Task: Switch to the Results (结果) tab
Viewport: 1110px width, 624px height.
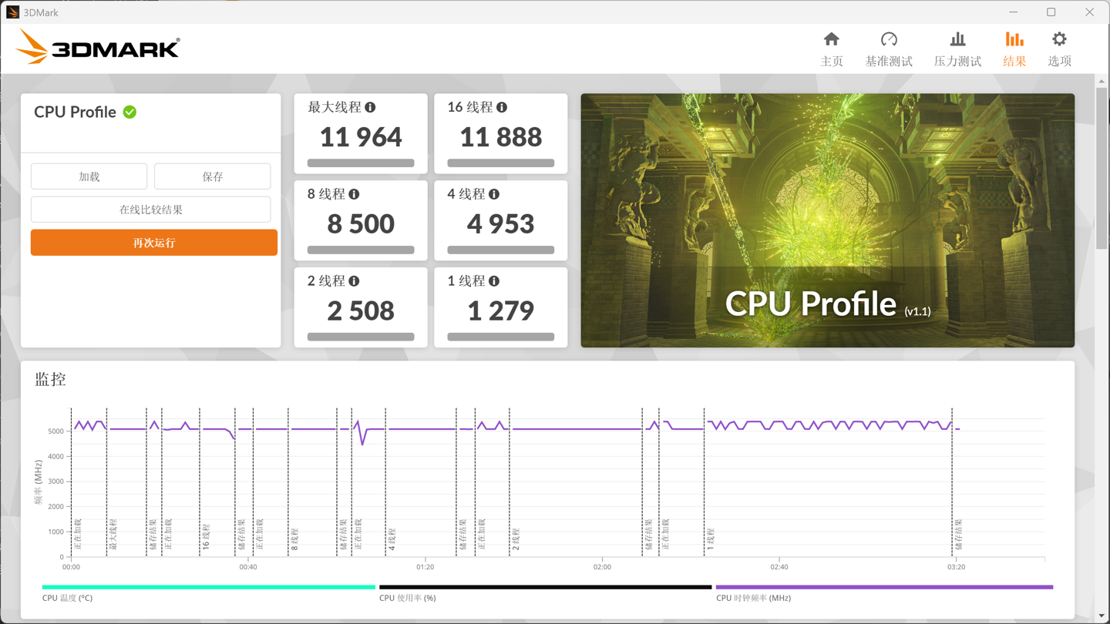Action: click(x=1014, y=49)
